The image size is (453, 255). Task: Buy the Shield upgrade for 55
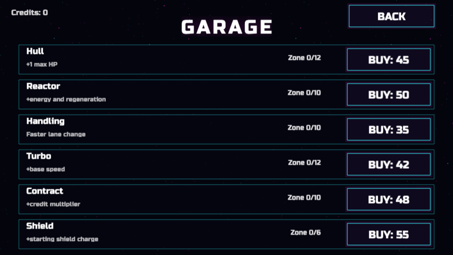coord(389,234)
